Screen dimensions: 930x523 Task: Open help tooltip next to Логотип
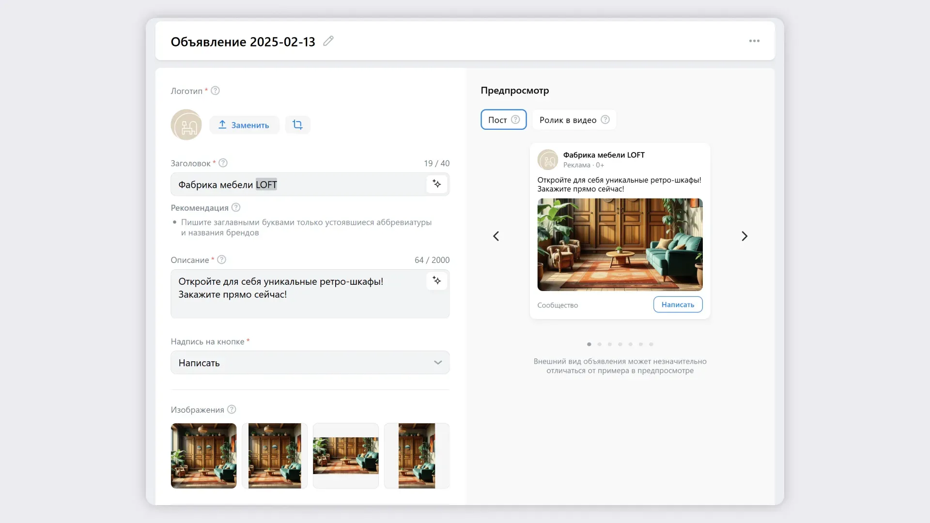pyautogui.click(x=216, y=91)
